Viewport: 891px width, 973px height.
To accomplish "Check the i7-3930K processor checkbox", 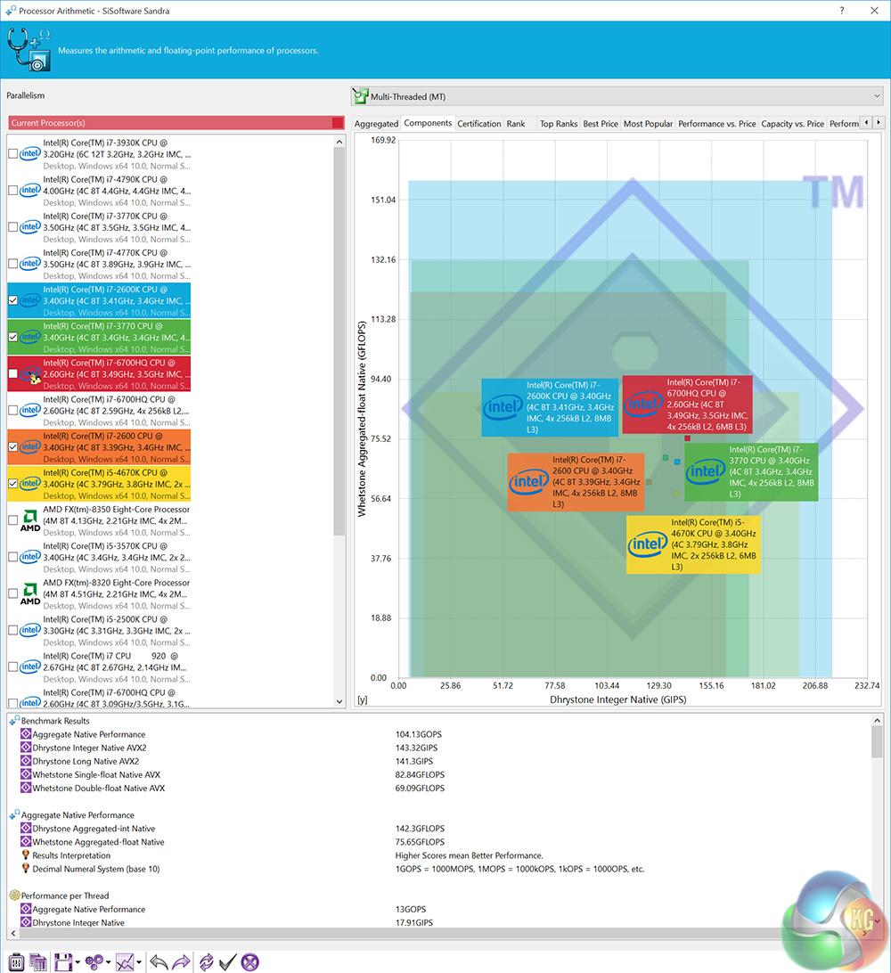I will (x=13, y=154).
